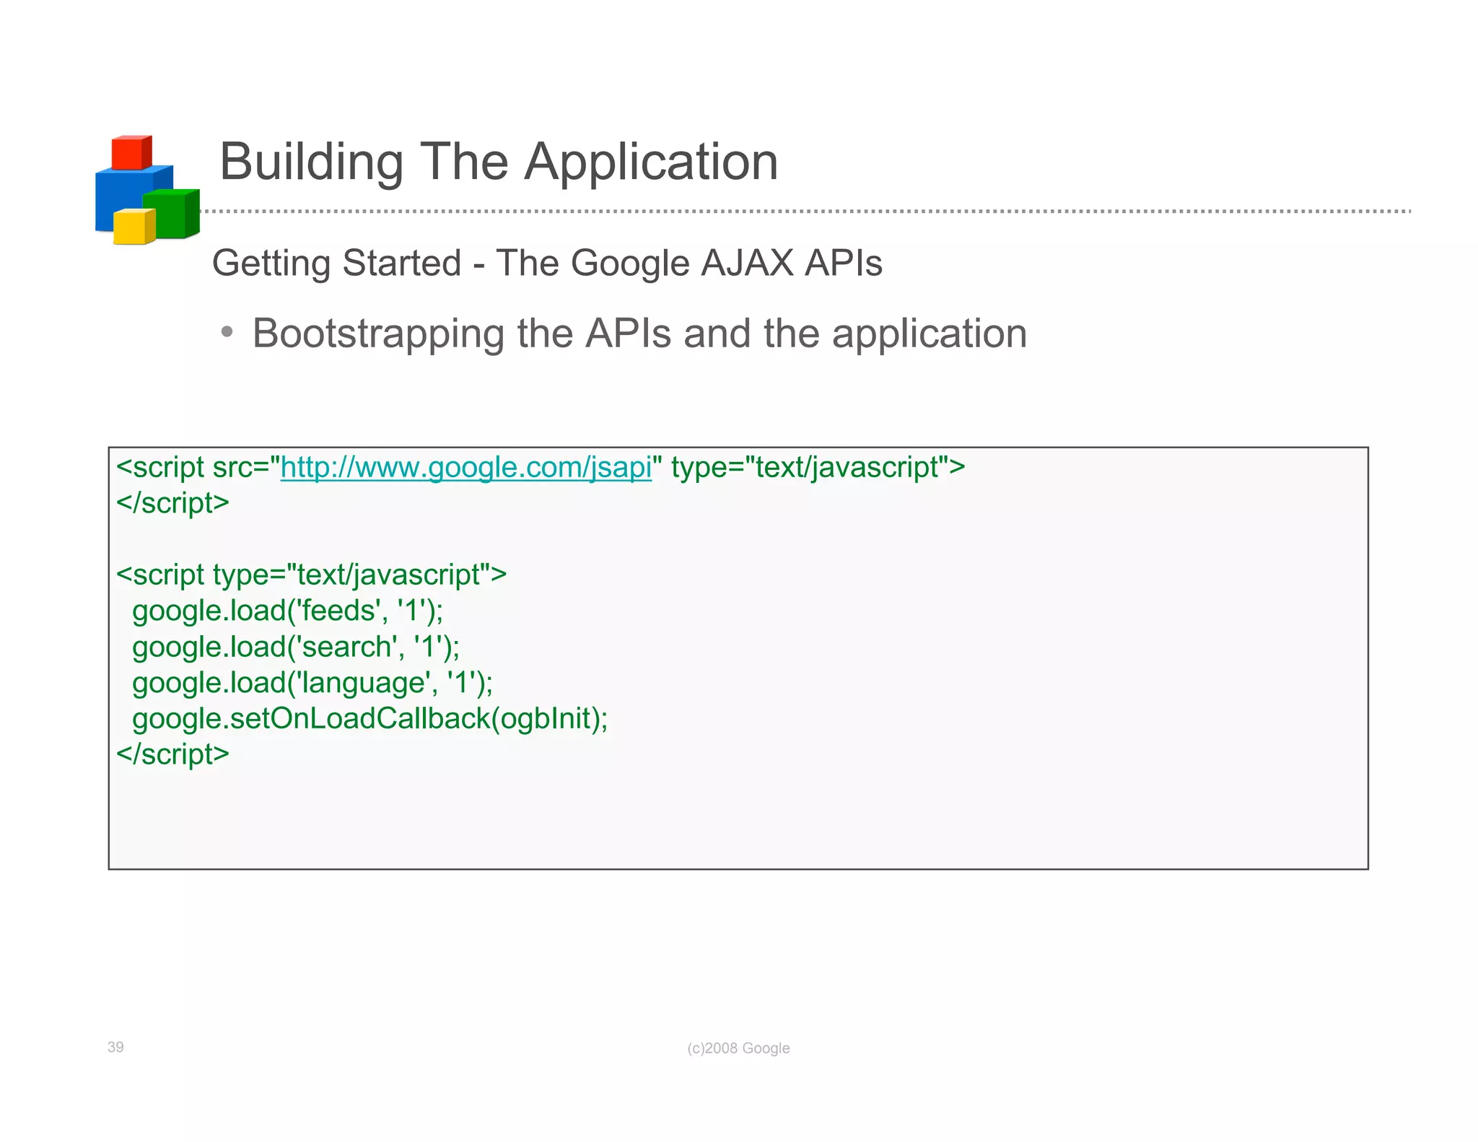Click the google.load('language', '1'); code line

(312, 683)
